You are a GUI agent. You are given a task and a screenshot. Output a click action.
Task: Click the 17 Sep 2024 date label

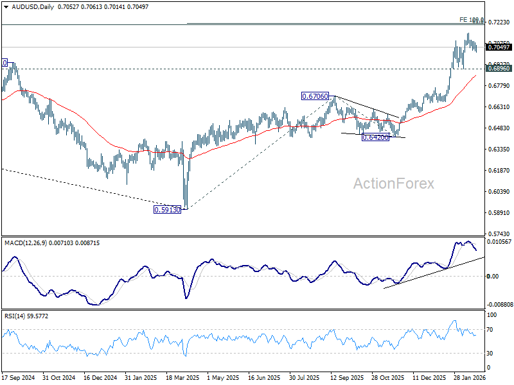tap(18, 377)
